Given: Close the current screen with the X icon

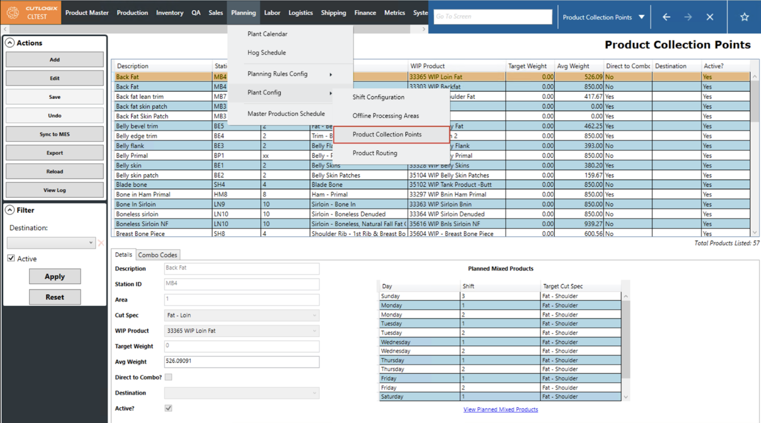Looking at the screenshot, I should coord(710,17).
